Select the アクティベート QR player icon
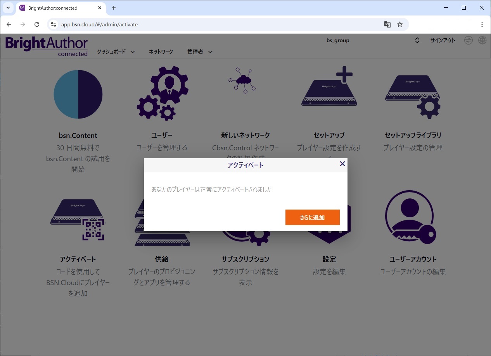This screenshot has height=356, width=491. click(x=78, y=219)
